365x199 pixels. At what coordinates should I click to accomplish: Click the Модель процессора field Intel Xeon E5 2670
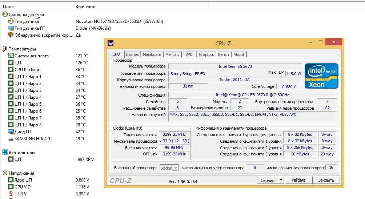(x=235, y=66)
